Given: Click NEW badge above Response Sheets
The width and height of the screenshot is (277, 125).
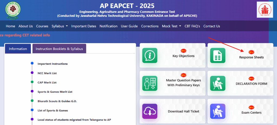Looking at the screenshot, I should coord(251,52).
